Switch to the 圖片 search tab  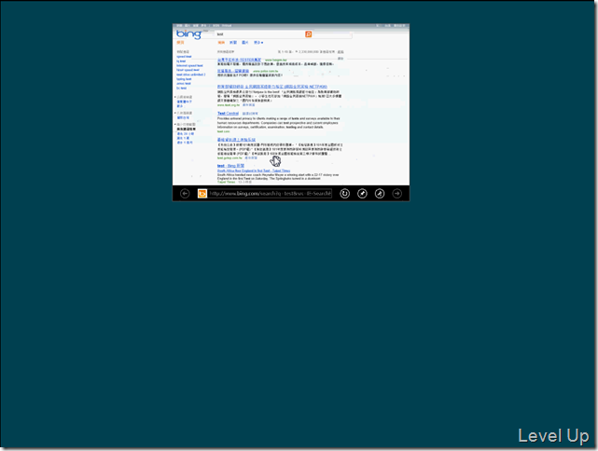click(244, 43)
